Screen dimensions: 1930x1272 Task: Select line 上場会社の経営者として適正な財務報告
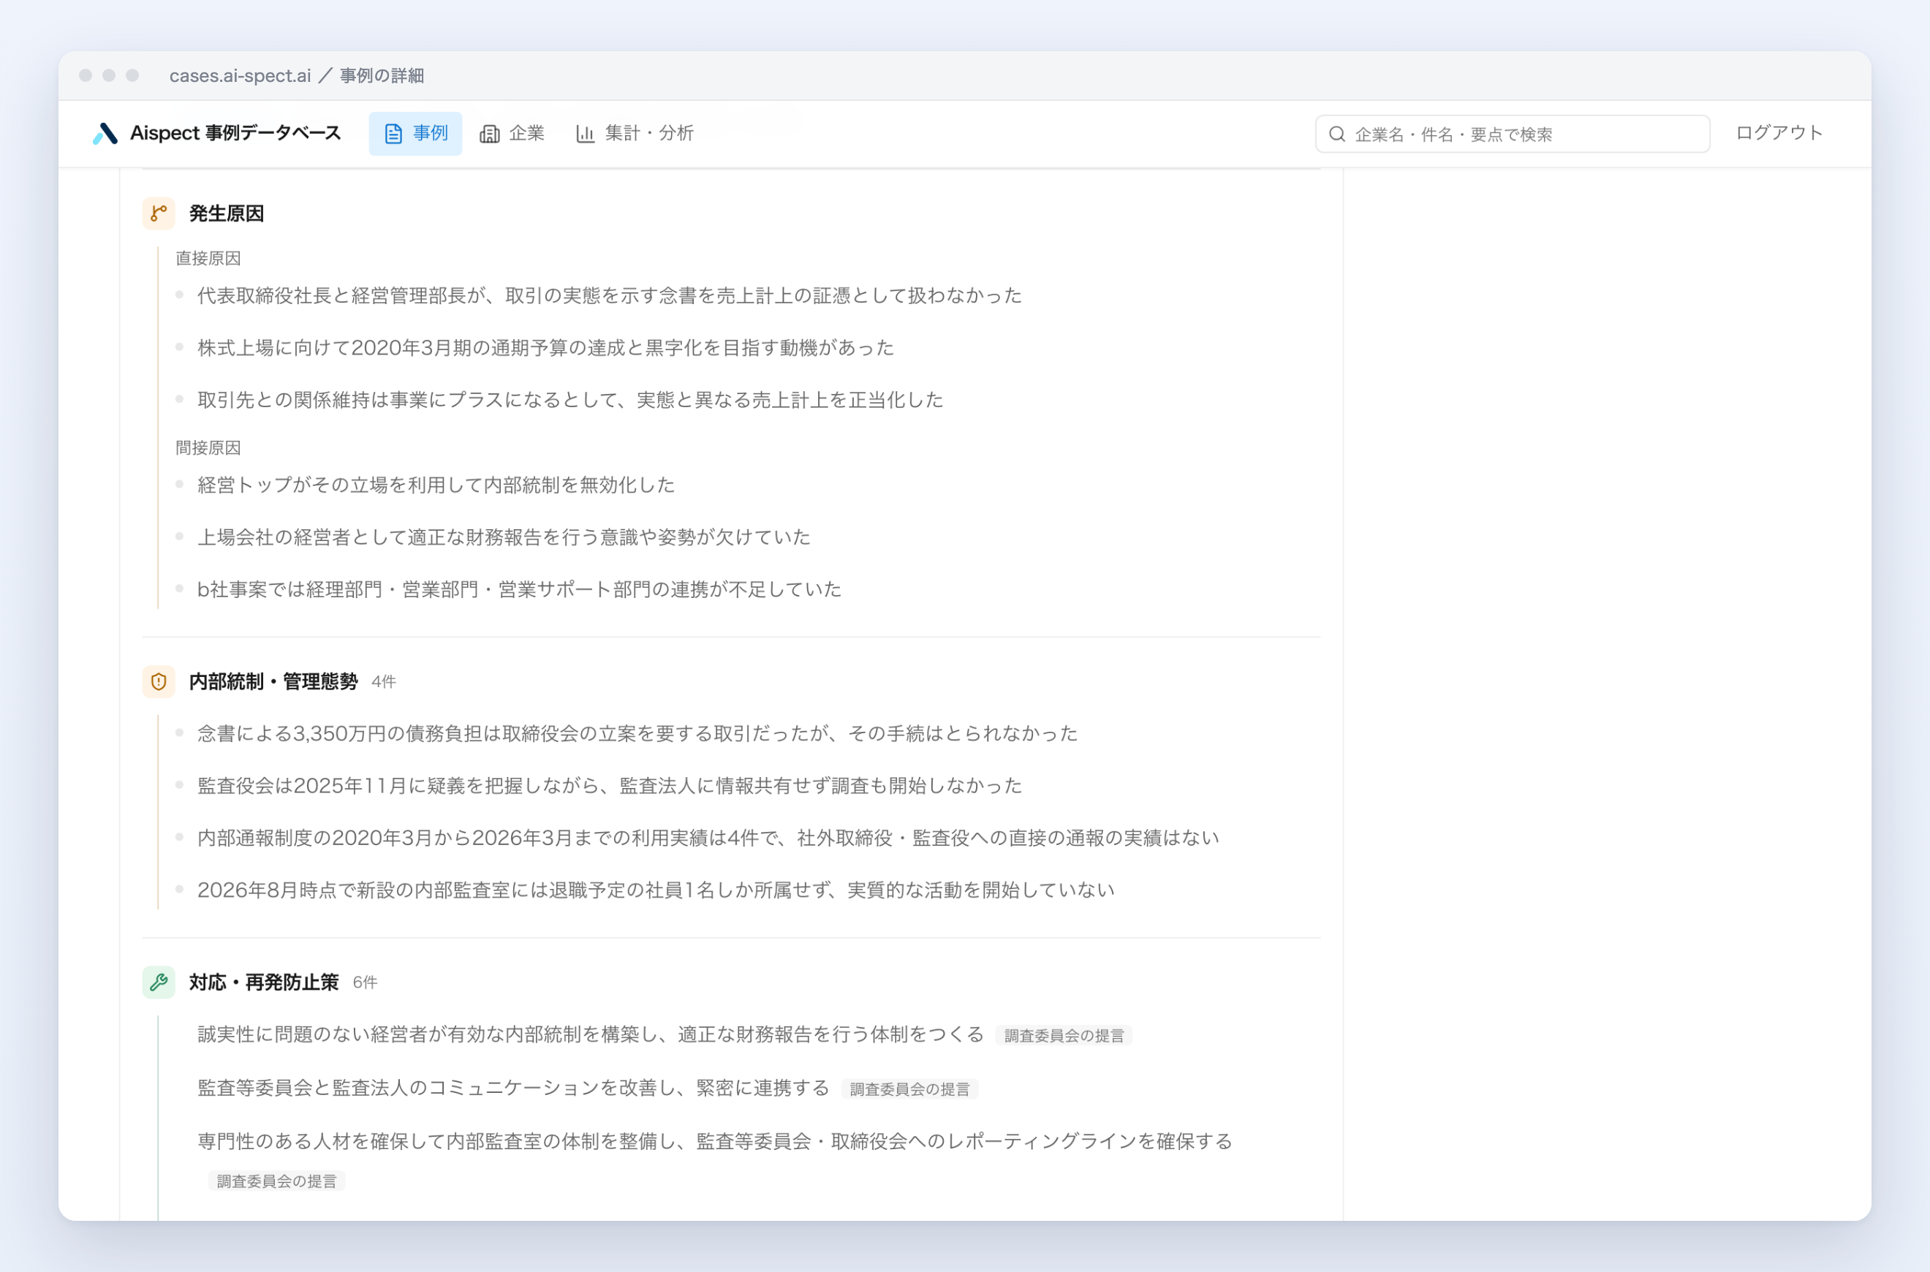pyautogui.click(x=504, y=537)
